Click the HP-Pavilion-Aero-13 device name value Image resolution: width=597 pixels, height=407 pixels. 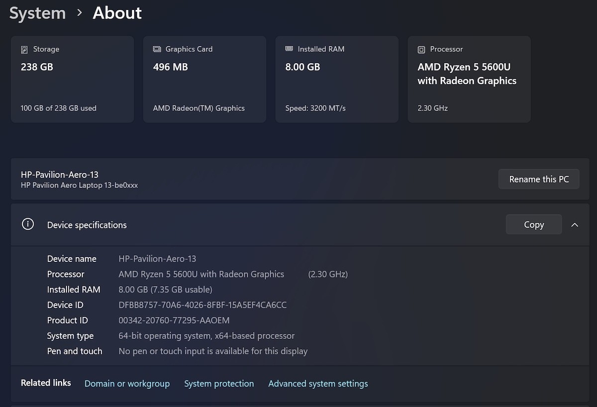157,259
